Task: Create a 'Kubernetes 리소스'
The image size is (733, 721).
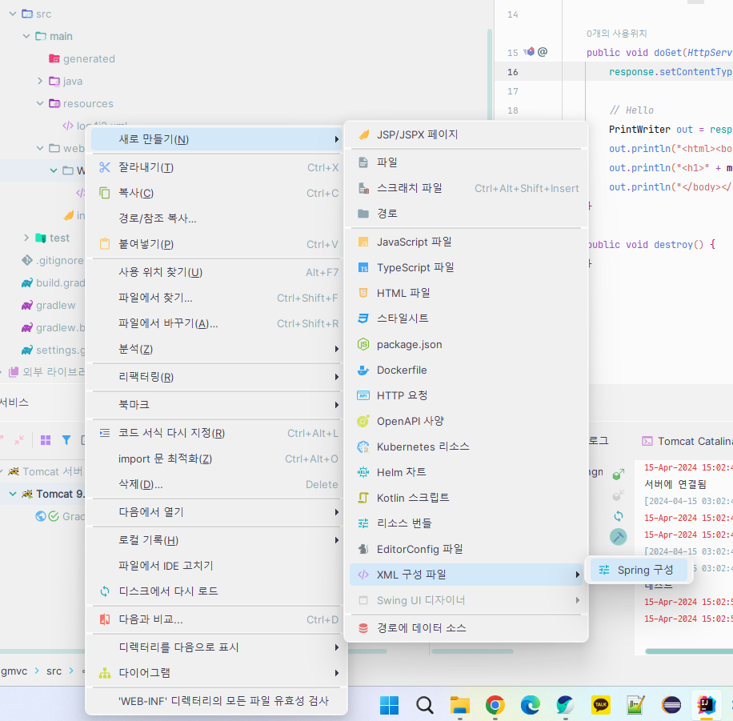Action: click(466, 447)
